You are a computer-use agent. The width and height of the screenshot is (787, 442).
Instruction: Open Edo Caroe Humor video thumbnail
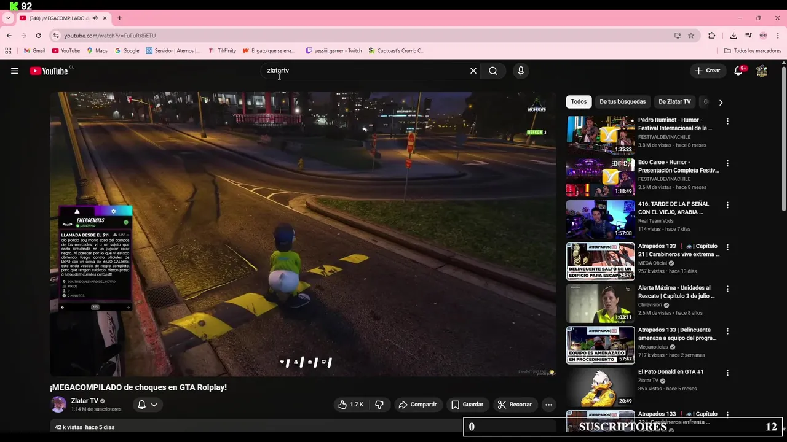click(x=601, y=177)
